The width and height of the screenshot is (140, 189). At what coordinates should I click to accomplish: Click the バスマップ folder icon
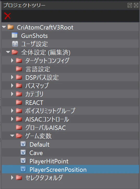coord(19,86)
